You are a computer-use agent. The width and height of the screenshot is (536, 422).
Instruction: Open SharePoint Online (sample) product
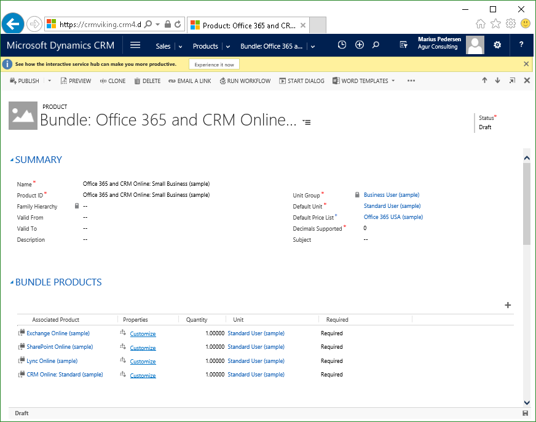[x=60, y=347]
